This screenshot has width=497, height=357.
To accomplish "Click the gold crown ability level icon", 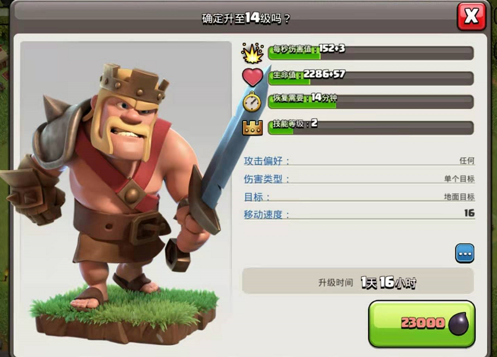I will [253, 128].
